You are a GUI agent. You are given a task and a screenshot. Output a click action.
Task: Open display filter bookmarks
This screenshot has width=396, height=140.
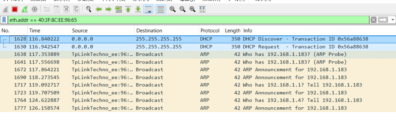4,20
